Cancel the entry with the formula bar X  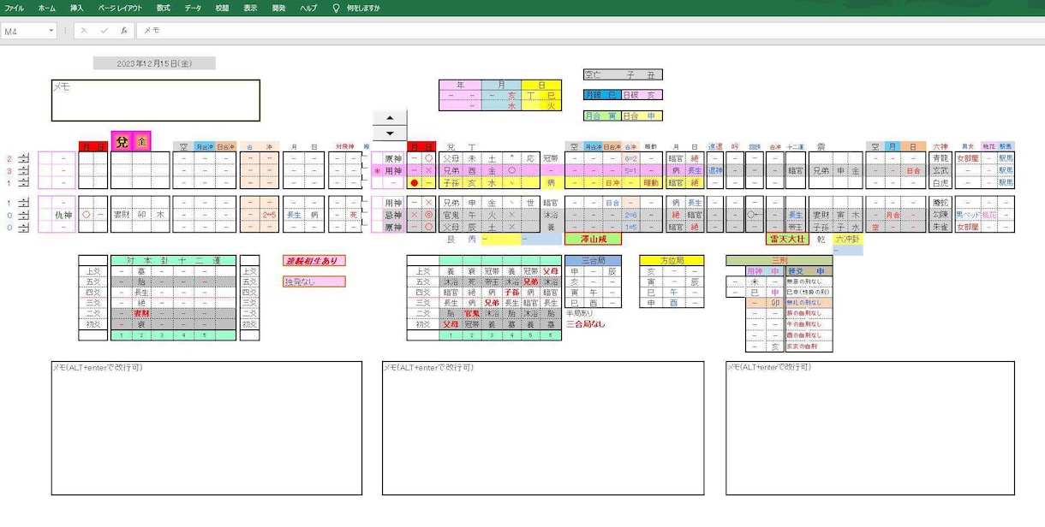tap(84, 31)
